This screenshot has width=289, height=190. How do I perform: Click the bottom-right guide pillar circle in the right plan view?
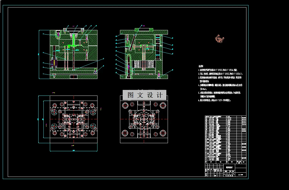point(163,133)
